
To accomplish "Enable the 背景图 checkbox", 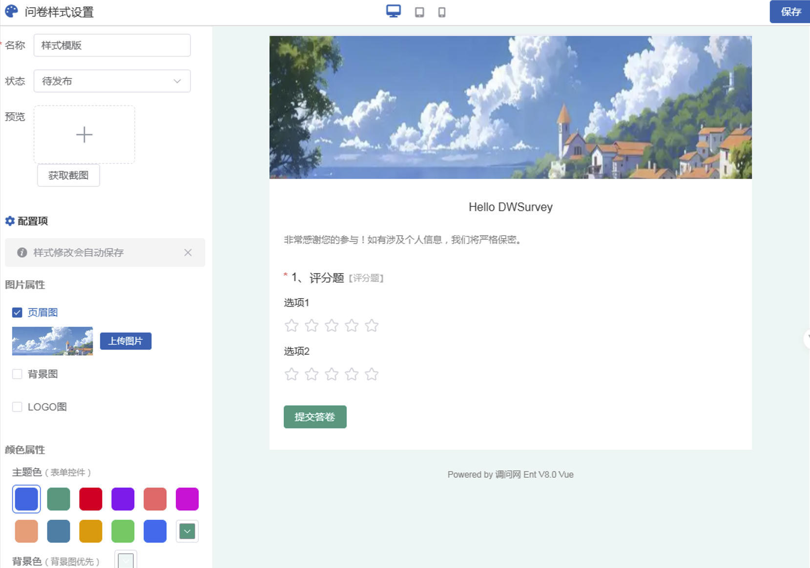I will click(17, 374).
